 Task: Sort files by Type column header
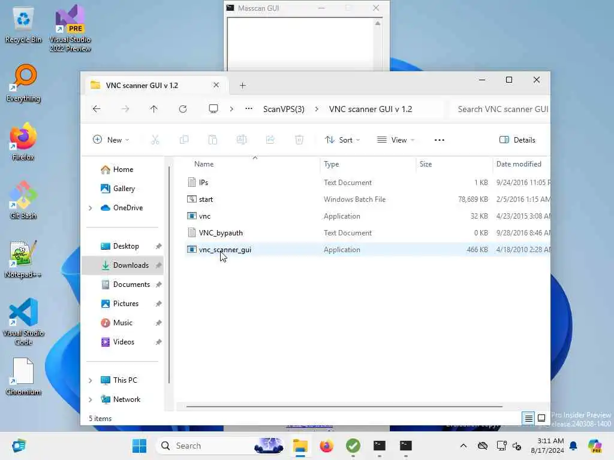click(331, 164)
